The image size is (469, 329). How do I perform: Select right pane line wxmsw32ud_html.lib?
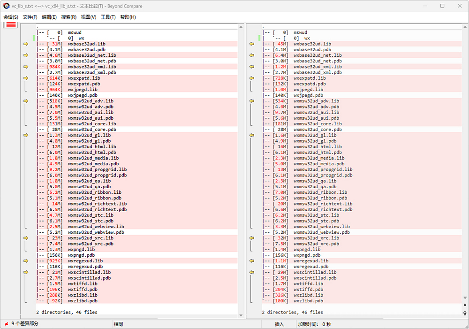click(362, 147)
